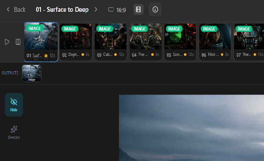264x161 pixels.
Task: Open the info panel icon
Action: click(155, 10)
